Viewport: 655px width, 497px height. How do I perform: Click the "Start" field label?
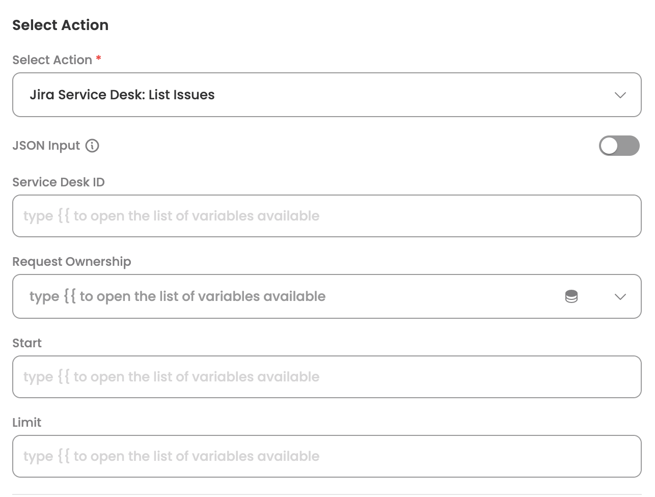pyautogui.click(x=27, y=343)
